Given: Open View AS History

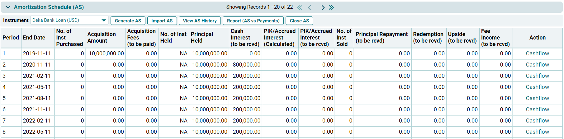Looking at the screenshot, I should point(200,21).
